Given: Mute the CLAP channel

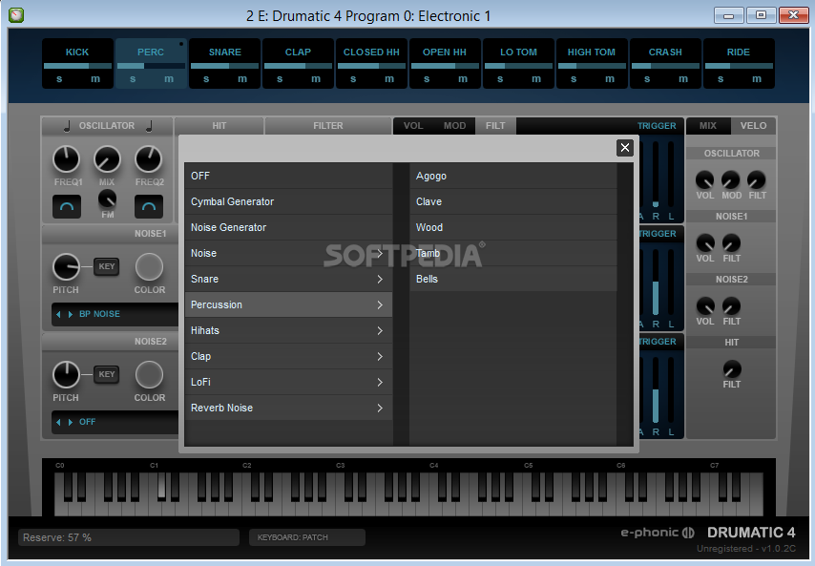Looking at the screenshot, I should 316,79.
